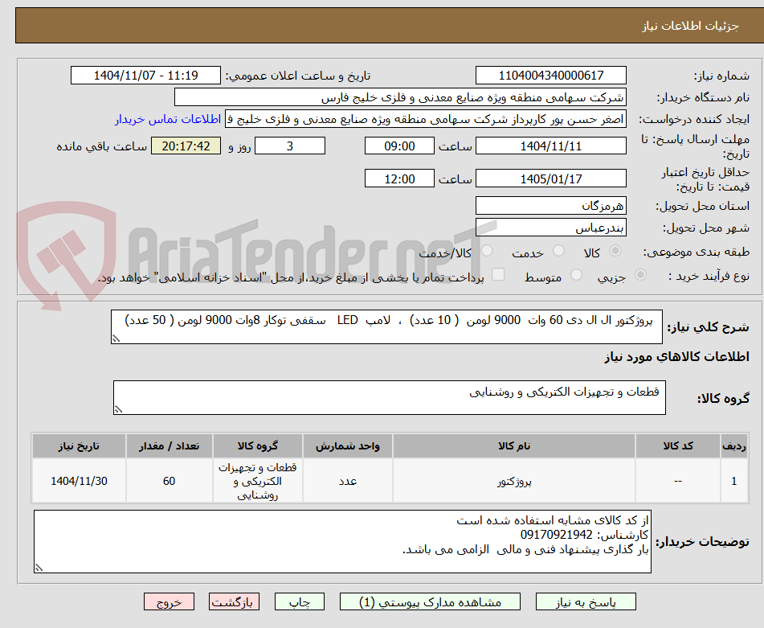Click the پروژکتور item name cell
Viewport: 764px width, 628px height.
click(x=514, y=481)
